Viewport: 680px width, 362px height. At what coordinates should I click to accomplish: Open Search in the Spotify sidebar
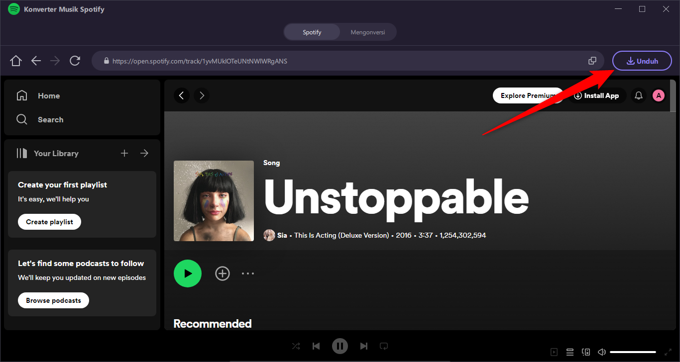tap(40, 119)
